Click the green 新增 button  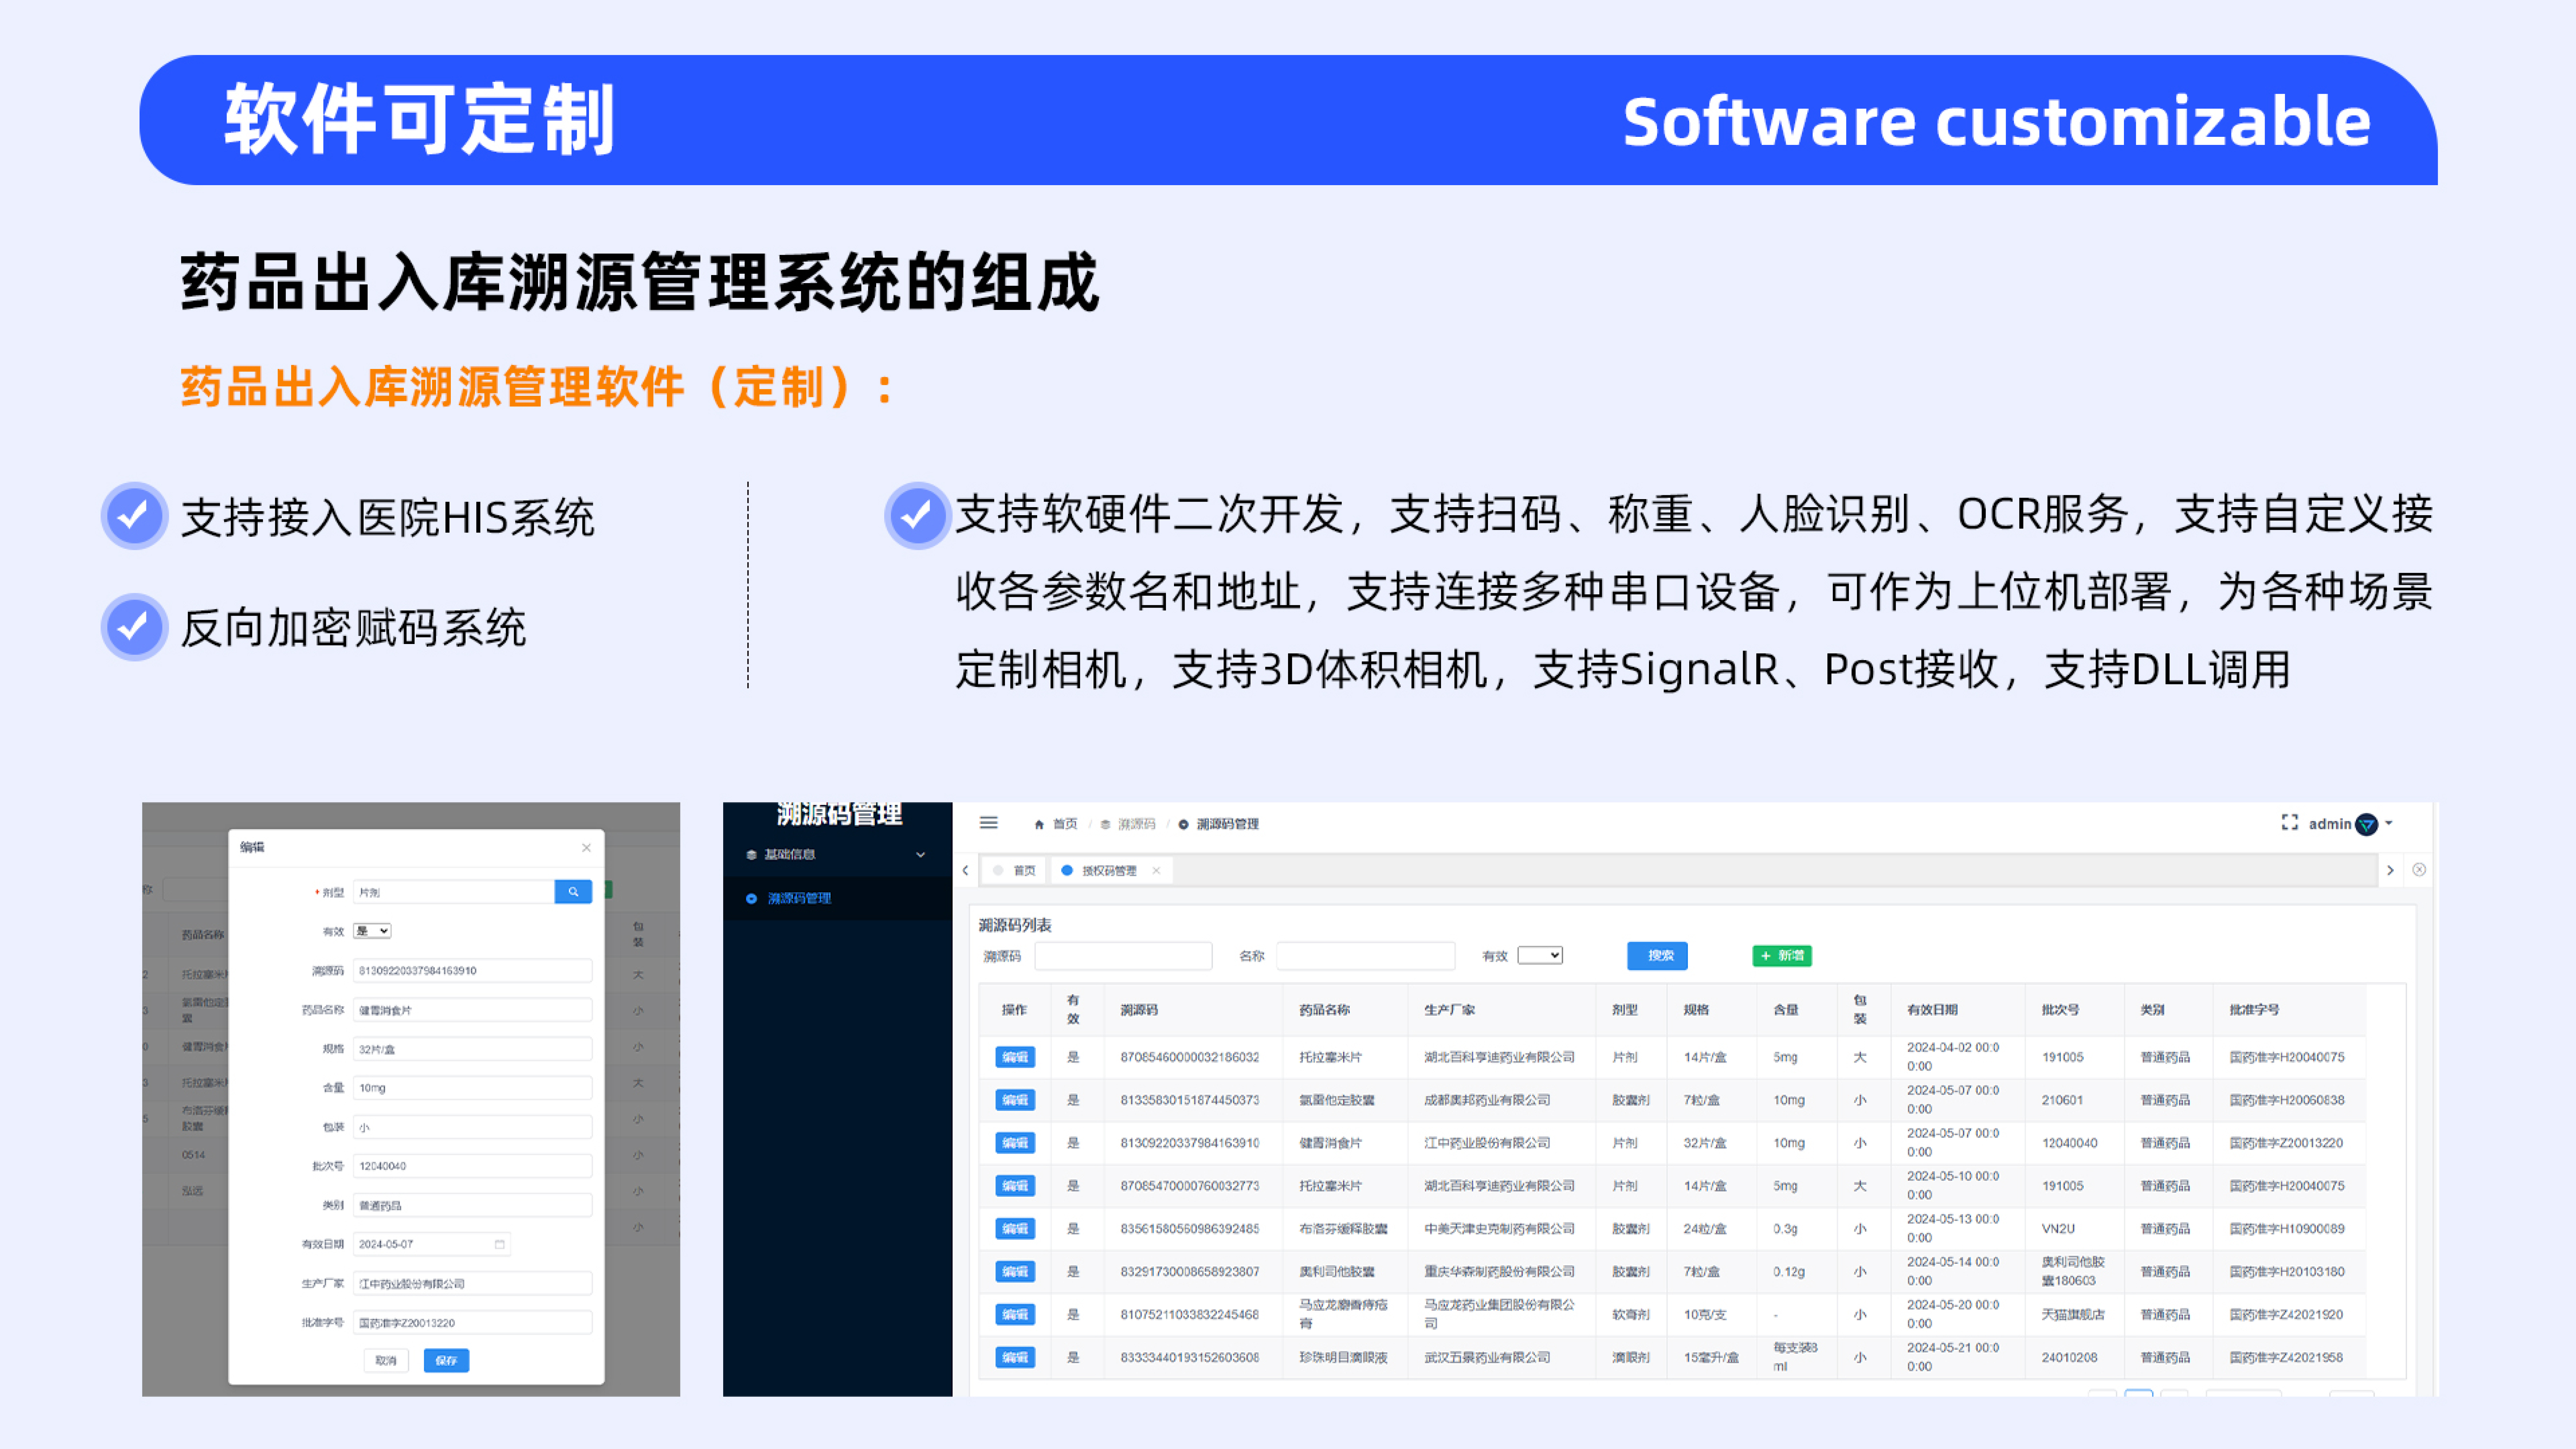(1782, 956)
